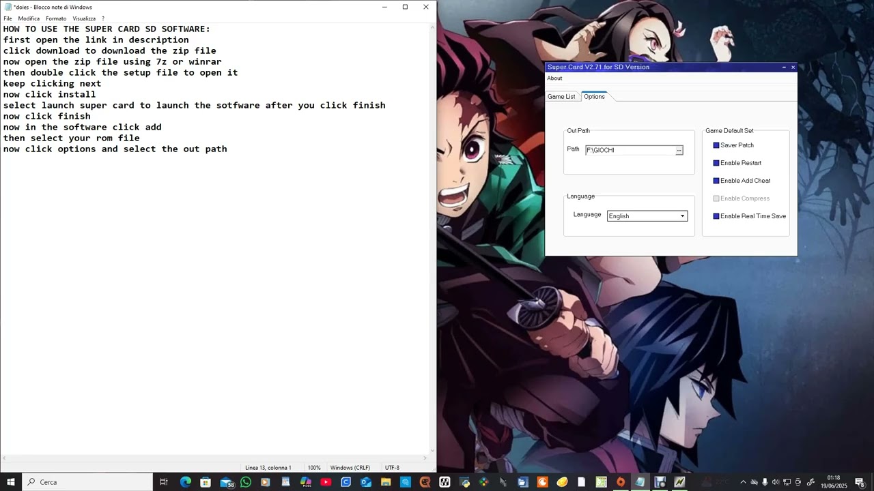874x491 pixels.
Task: Open the clock and date flyout
Action: pyautogui.click(x=834, y=482)
